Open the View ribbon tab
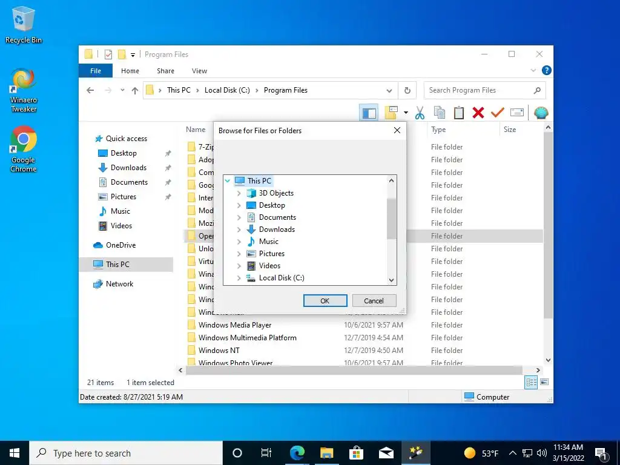 point(199,71)
